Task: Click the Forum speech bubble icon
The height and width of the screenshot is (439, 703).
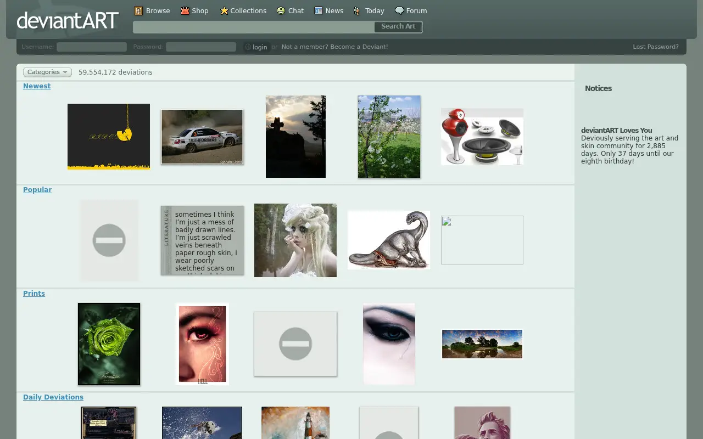Action: (x=399, y=10)
